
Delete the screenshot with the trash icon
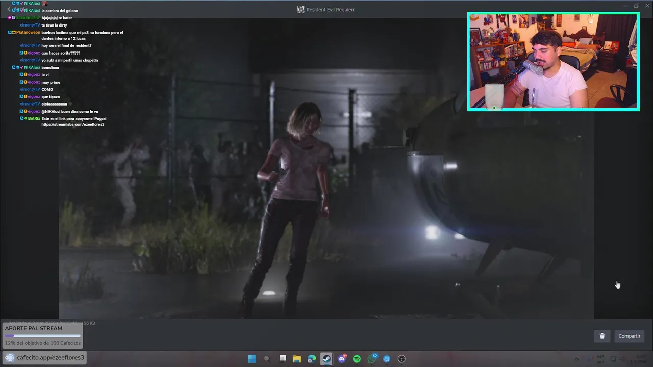point(602,336)
